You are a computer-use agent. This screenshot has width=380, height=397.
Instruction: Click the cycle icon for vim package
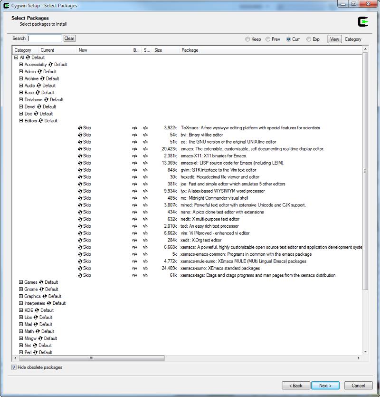80,233
